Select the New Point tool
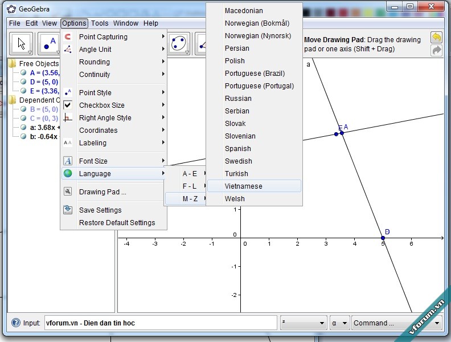Screen dimensions: 451x342 (x=49, y=44)
